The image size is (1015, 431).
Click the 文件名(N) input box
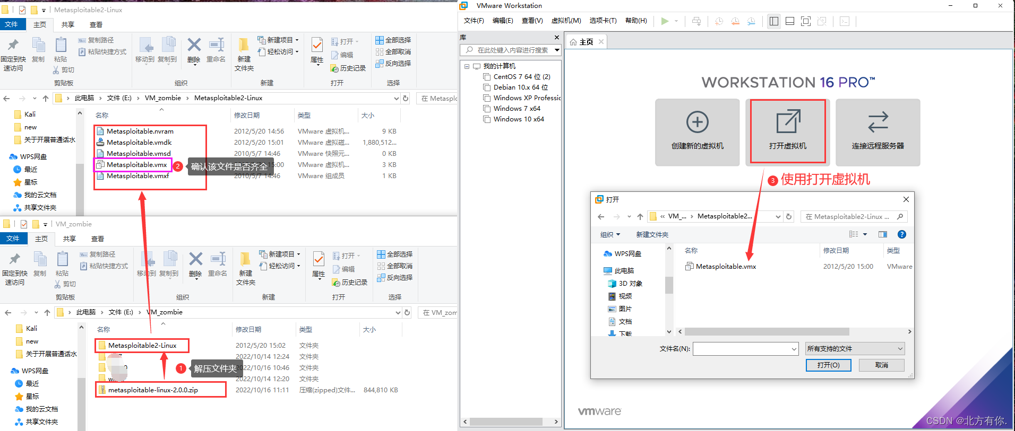coord(746,349)
